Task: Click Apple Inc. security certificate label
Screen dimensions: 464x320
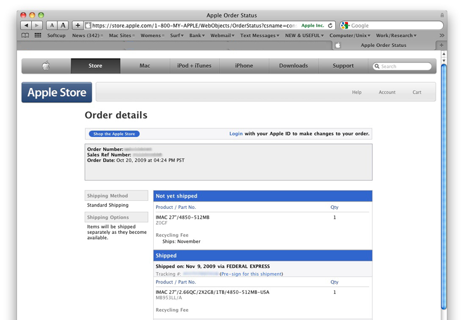Action: coord(313,25)
